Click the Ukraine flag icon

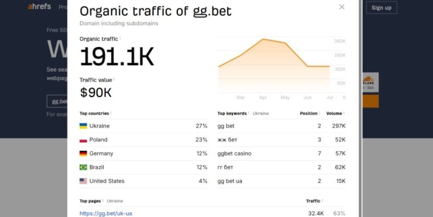(83, 126)
